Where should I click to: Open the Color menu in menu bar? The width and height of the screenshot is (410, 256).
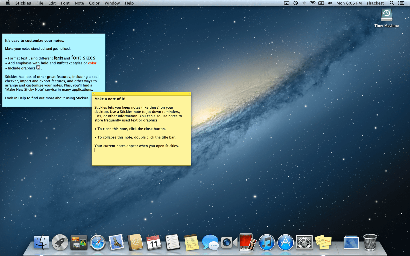(94, 3)
